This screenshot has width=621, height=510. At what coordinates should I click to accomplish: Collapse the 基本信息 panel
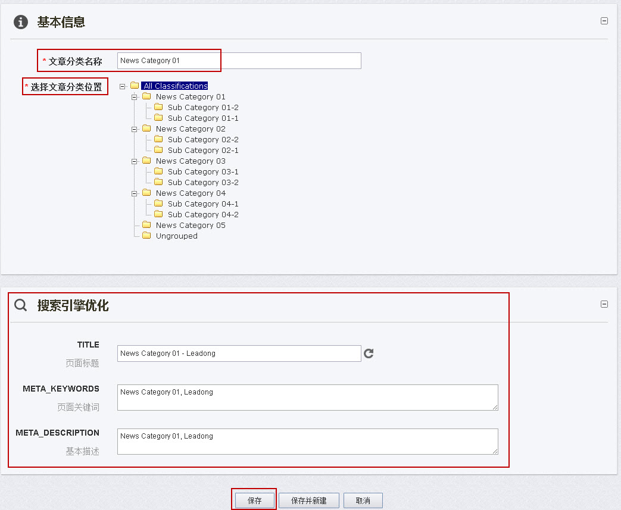click(x=604, y=20)
